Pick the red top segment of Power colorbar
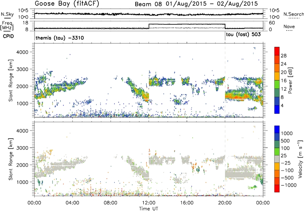304x211 pixels. tap(277, 51)
